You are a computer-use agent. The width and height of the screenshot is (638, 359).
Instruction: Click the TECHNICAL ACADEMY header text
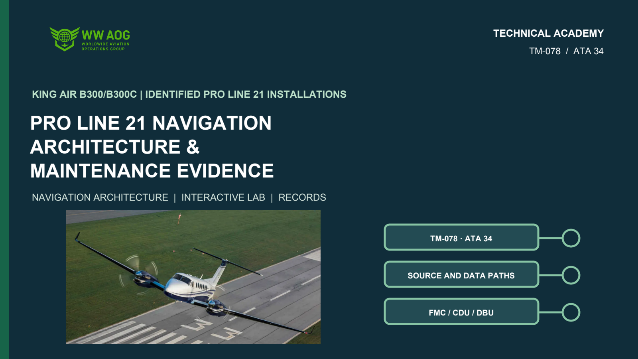point(548,33)
